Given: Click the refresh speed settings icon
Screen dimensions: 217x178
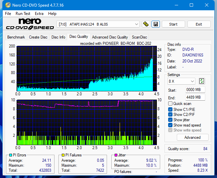Looking at the screenshot, I should tap(202, 81).
